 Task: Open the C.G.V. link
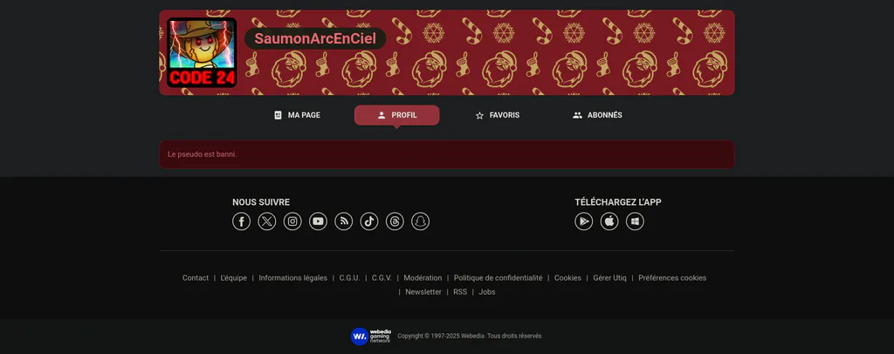pyautogui.click(x=382, y=278)
